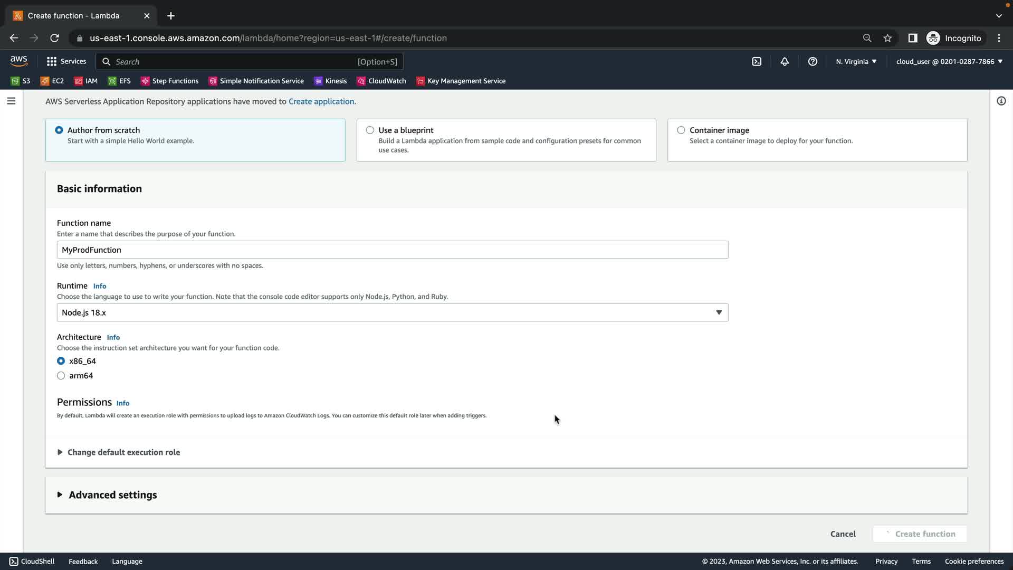Screen dimensions: 1013x570
Task: Click the Cancel button
Action: tap(843, 534)
